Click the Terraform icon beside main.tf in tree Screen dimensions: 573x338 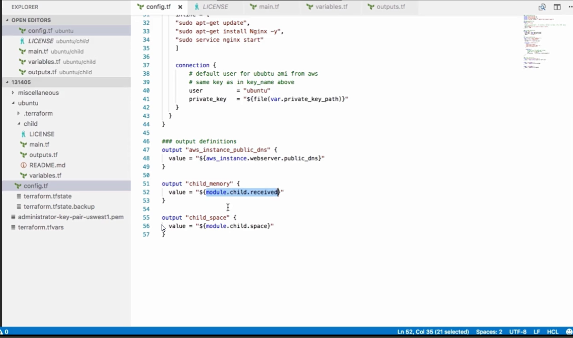[24, 145]
